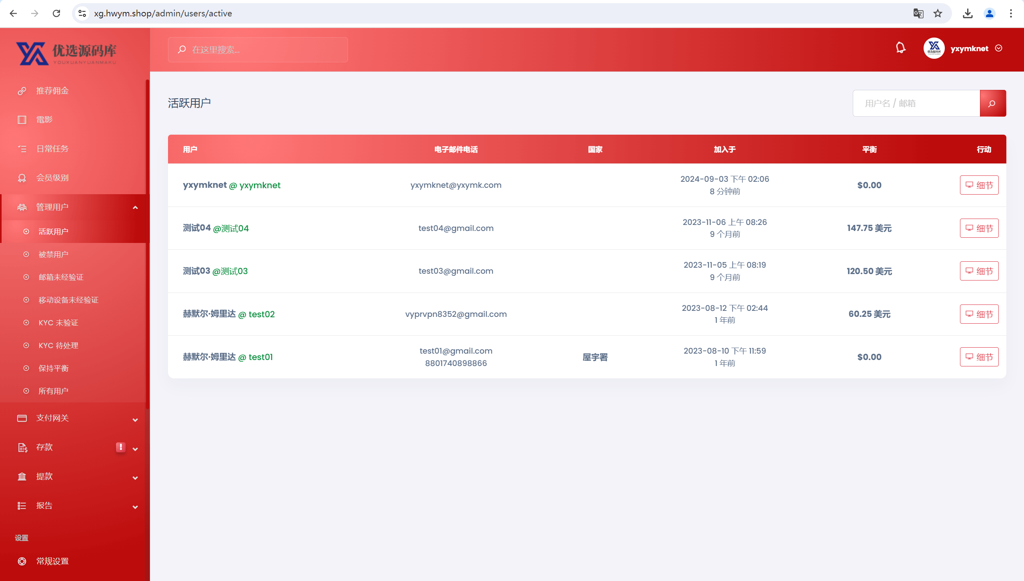Expand the 提款 menu chevron
The image size is (1024, 581).
(135, 478)
